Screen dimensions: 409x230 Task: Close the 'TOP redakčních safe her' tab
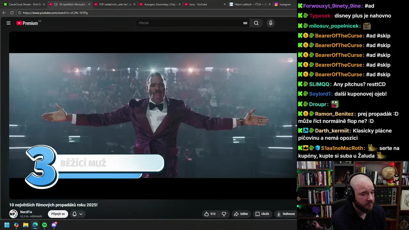(x=135, y=4)
